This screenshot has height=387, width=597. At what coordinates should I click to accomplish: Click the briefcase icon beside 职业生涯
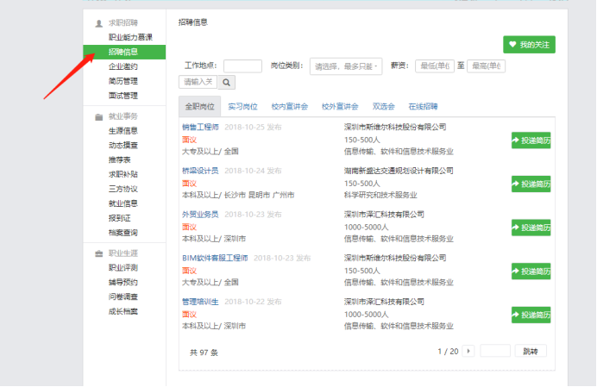[99, 253]
